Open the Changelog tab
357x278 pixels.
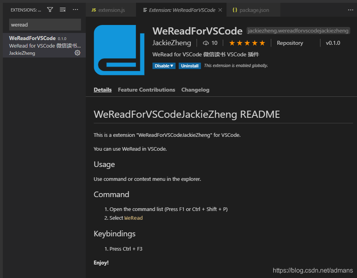[x=195, y=90]
